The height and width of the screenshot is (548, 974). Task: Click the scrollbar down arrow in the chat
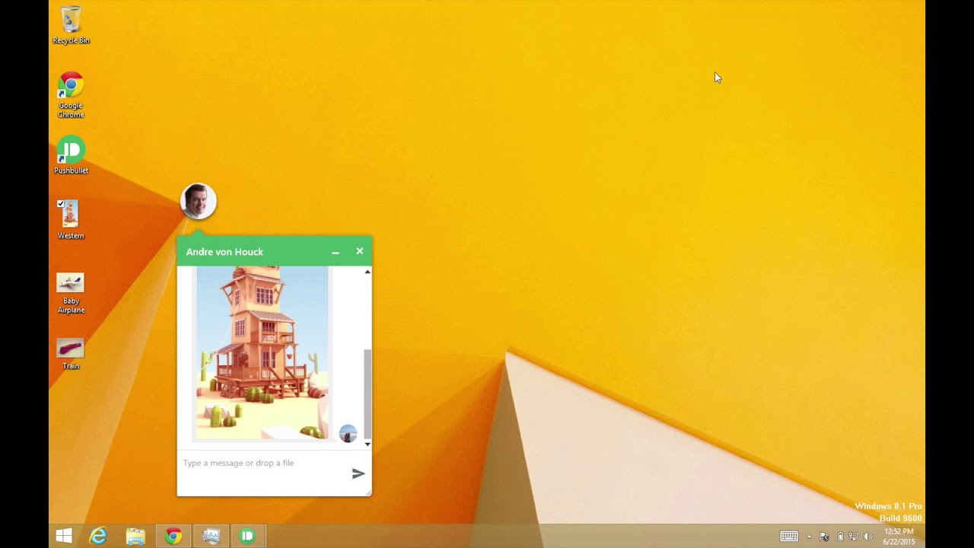pyautogui.click(x=368, y=443)
